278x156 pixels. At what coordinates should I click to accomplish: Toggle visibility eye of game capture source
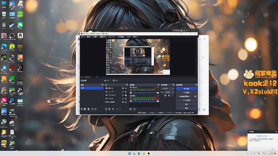123,98
